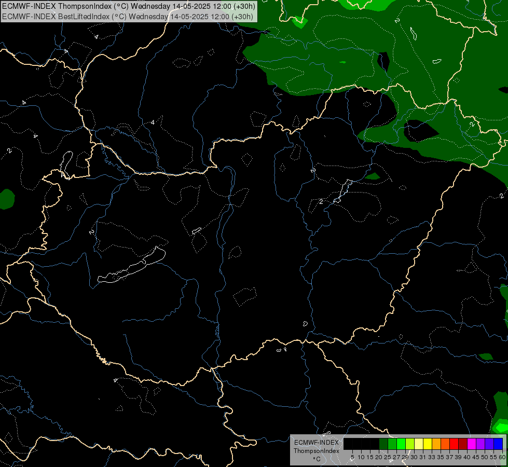
Task: Click the legend tick value 35
Action: 441,457
